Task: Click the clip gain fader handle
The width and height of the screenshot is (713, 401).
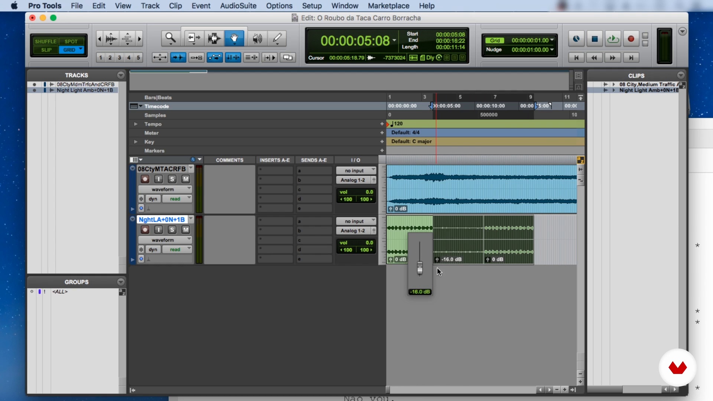Action: tap(420, 268)
